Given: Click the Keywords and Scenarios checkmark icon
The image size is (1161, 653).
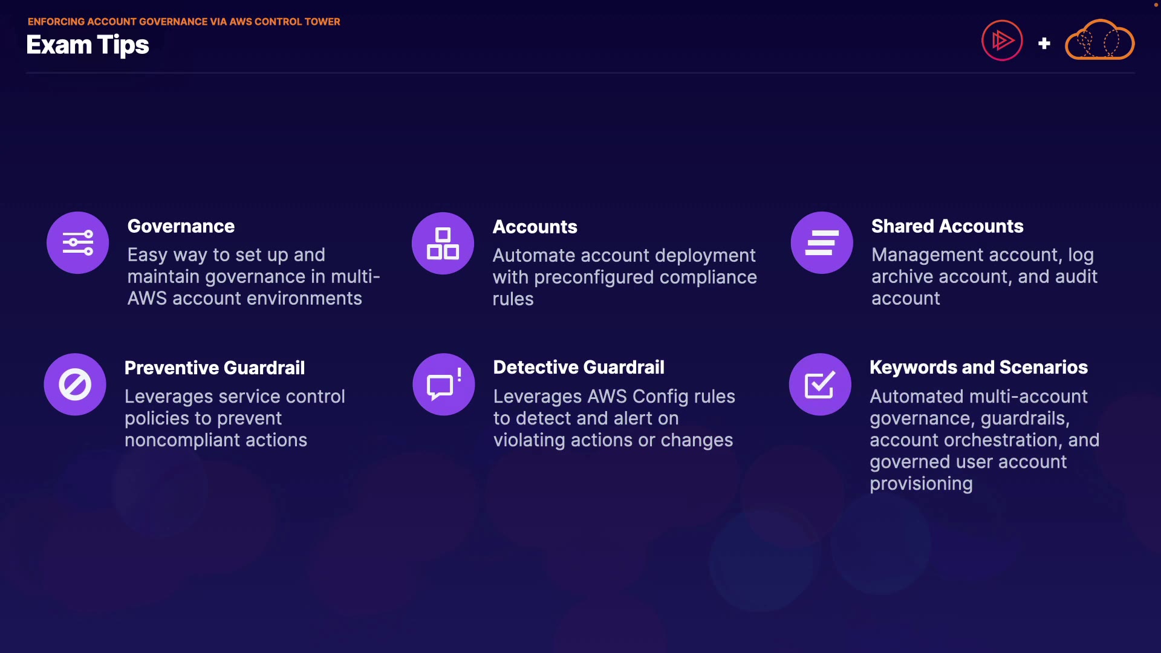Looking at the screenshot, I should click(820, 385).
